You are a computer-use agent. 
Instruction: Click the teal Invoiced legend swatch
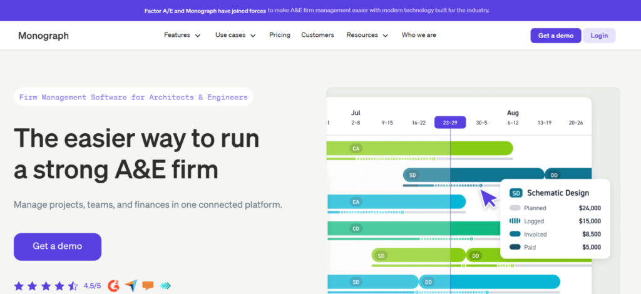(515, 235)
